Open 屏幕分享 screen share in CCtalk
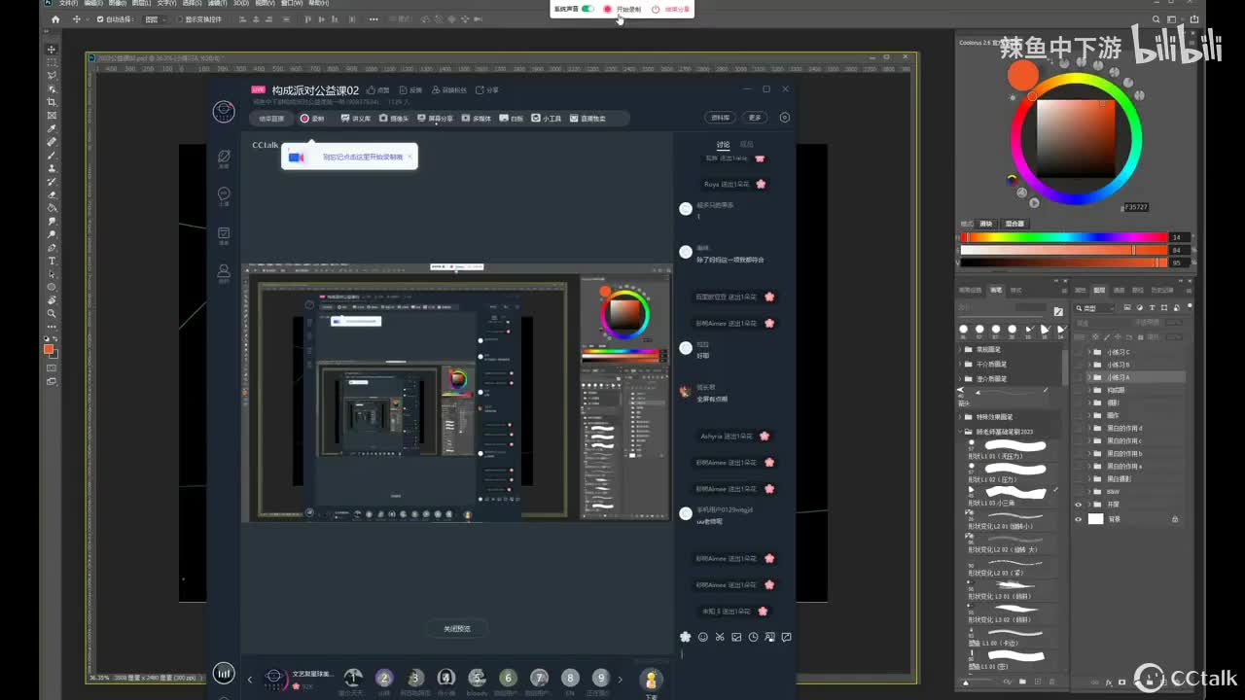Image resolution: width=1245 pixels, height=700 pixels. coord(435,119)
